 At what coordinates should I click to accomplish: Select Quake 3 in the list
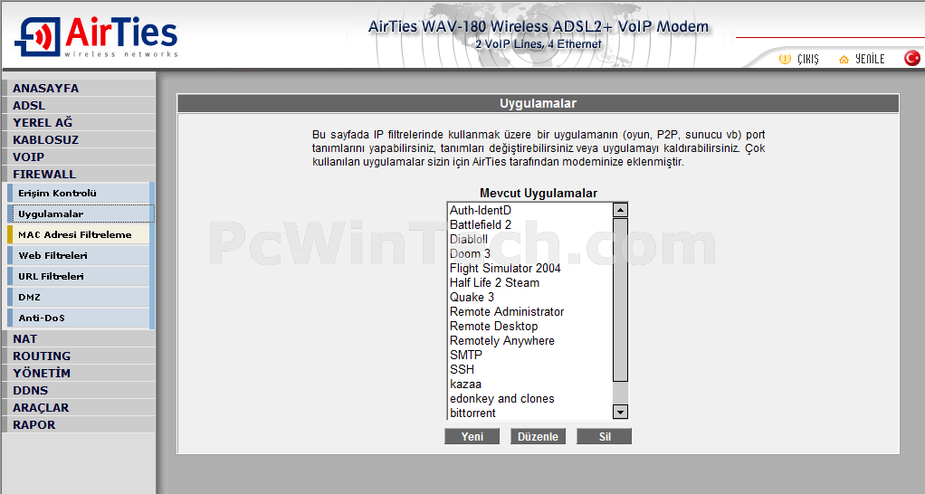(529, 297)
